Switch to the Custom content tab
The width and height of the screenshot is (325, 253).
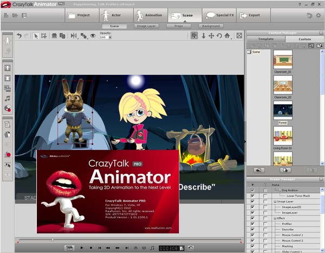304,39
